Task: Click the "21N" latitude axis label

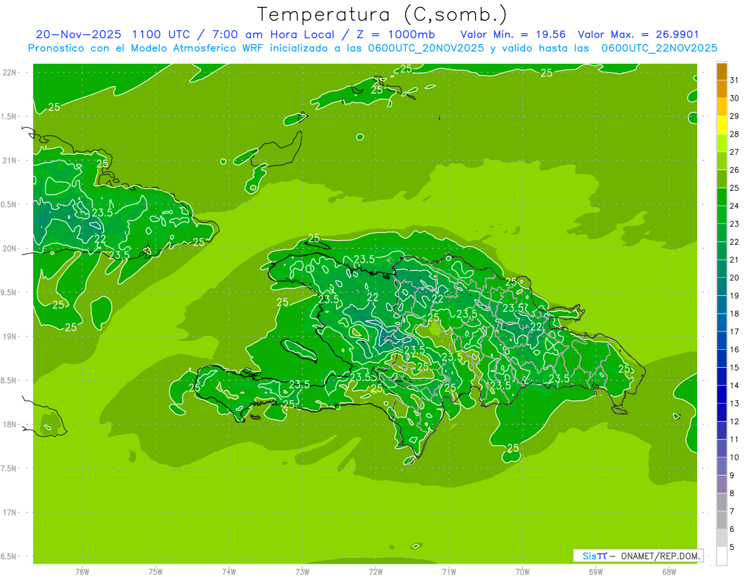Action: pyautogui.click(x=9, y=161)
